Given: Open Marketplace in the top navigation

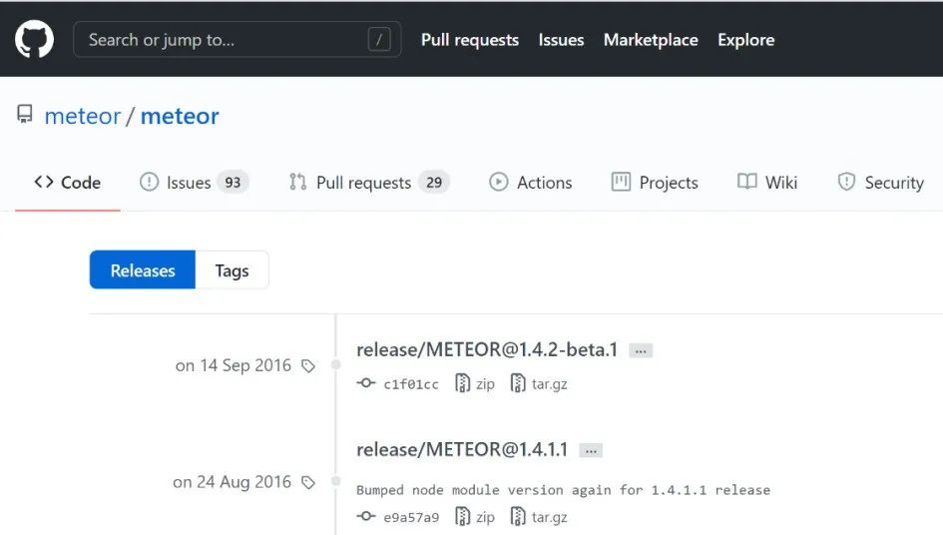Looking at the screenshot, I should pyautogui.click(x=651, y=40).
